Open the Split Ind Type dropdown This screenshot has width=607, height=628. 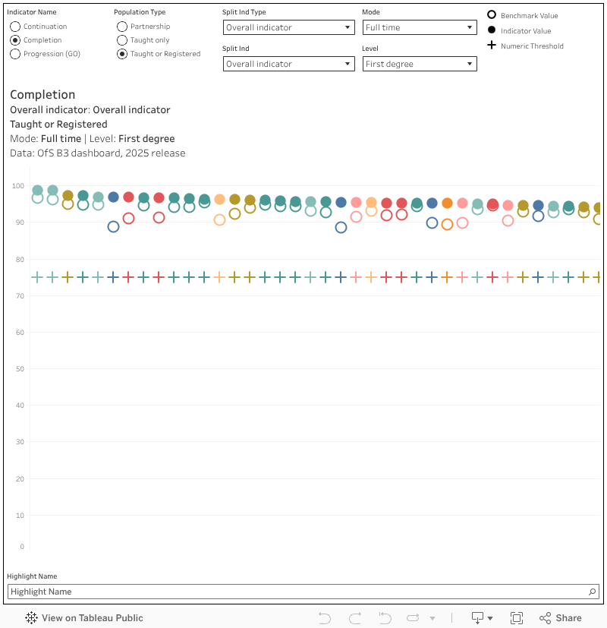tap(289, 27)
